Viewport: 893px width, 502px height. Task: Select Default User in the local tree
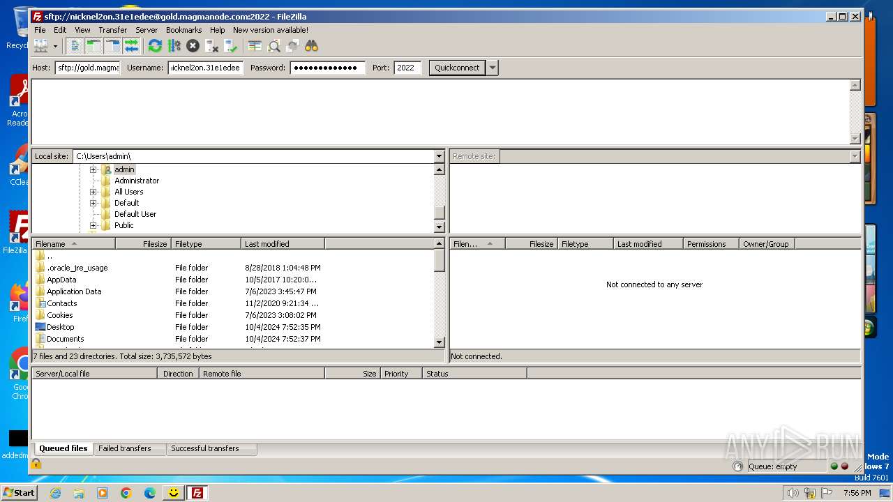point(135,214)
